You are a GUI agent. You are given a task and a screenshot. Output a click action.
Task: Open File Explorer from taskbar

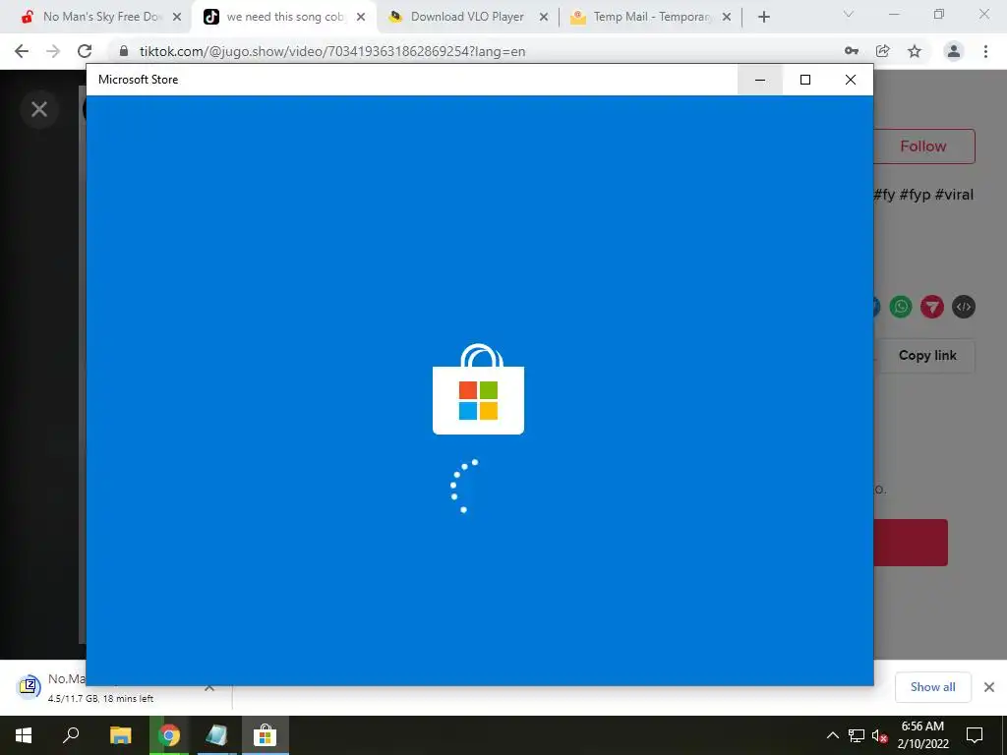click(x=121, y=735)
